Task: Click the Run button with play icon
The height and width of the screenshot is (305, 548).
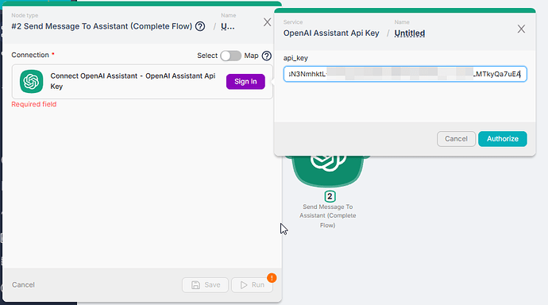Action: (252, 284)
